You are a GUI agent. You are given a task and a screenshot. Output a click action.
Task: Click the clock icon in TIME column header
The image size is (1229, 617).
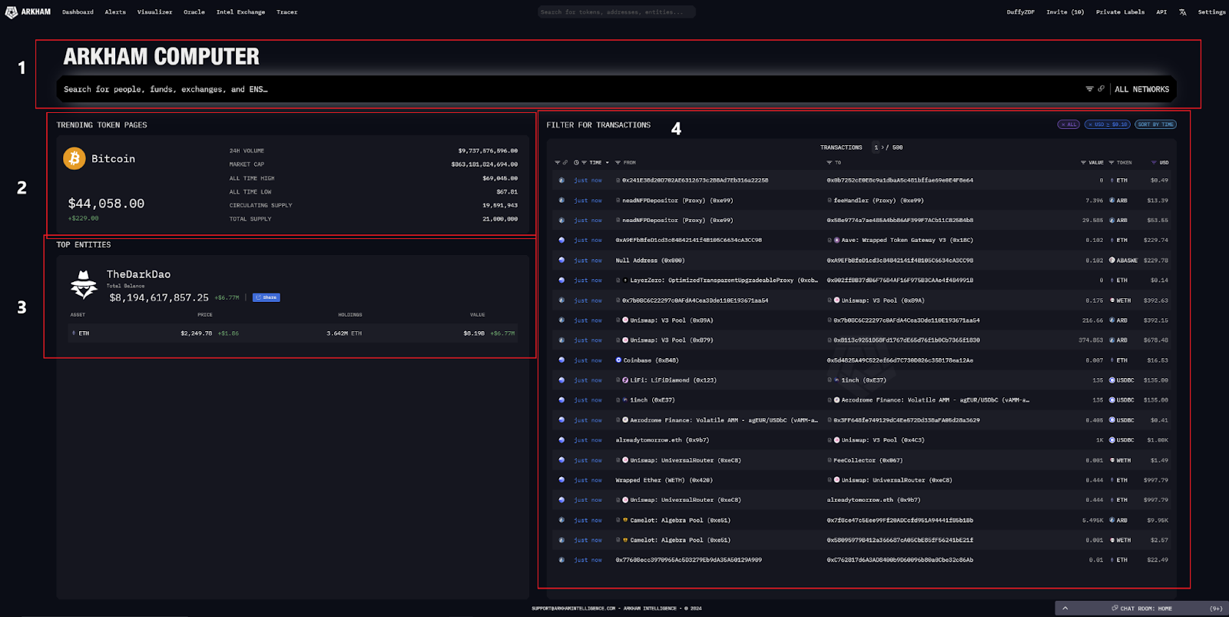coord(576,163)
